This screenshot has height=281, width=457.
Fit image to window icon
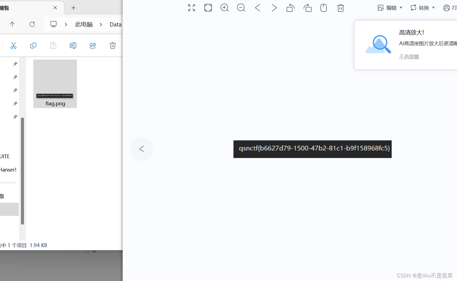click(x=208, y=8)
